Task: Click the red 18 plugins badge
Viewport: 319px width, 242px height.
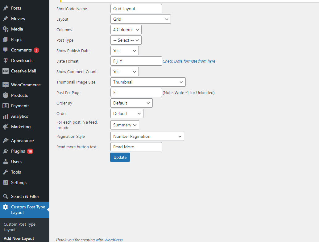Action: [x=30, y=151]
